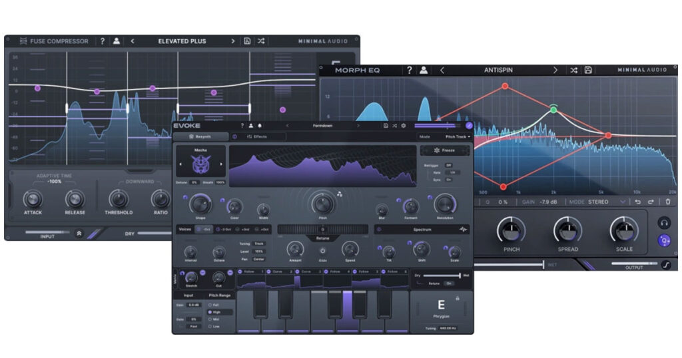Open help in Morph EQ
682x358 pixels.
[409, 70]
